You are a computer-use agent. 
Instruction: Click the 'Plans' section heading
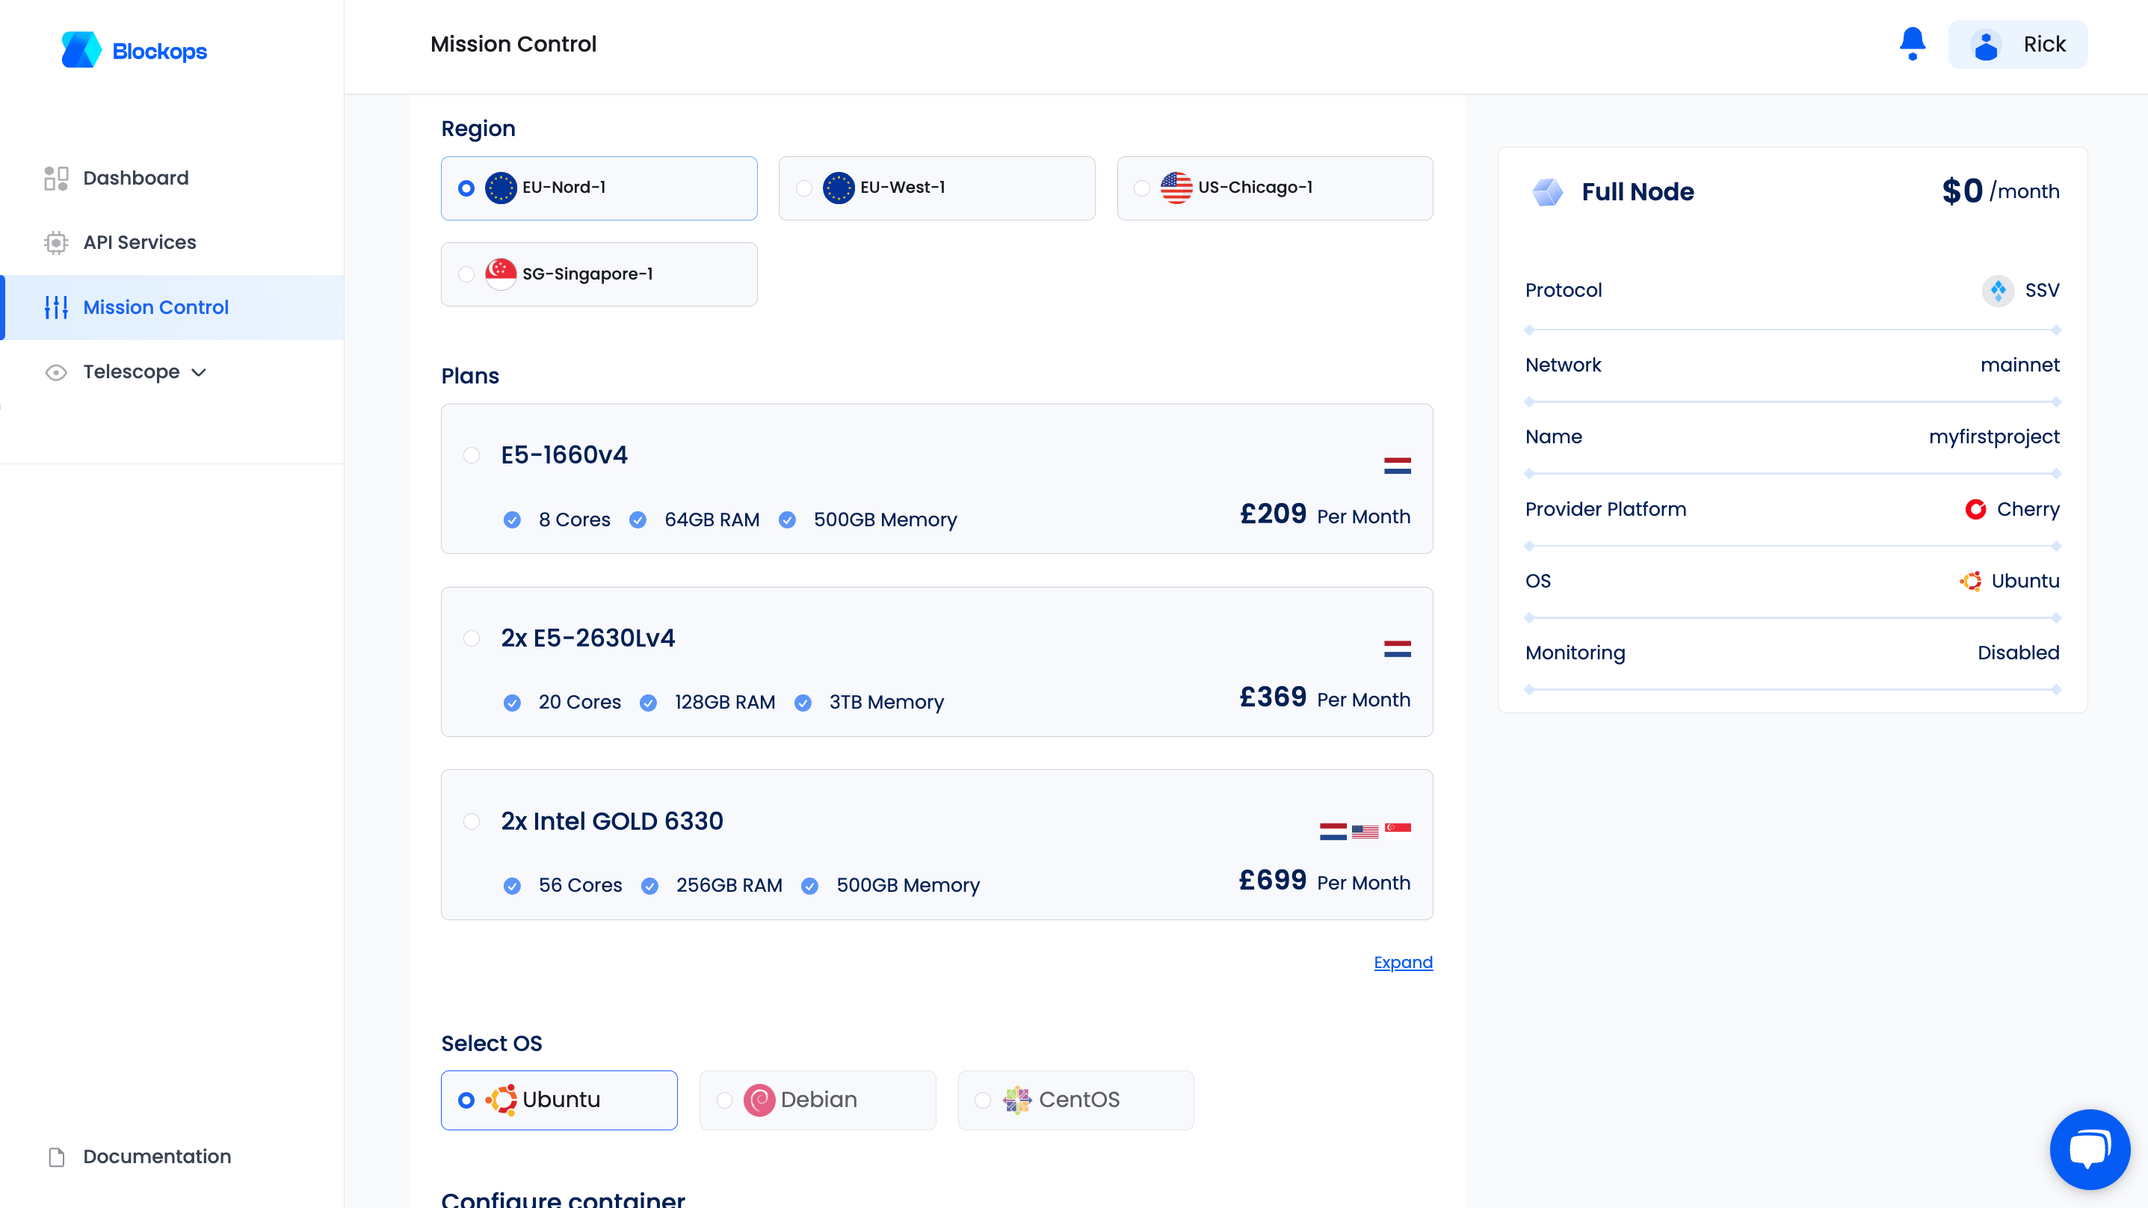[469, 375]
